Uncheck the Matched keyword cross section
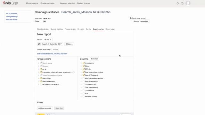Screen dimensions: 205x115 [41, 81]
